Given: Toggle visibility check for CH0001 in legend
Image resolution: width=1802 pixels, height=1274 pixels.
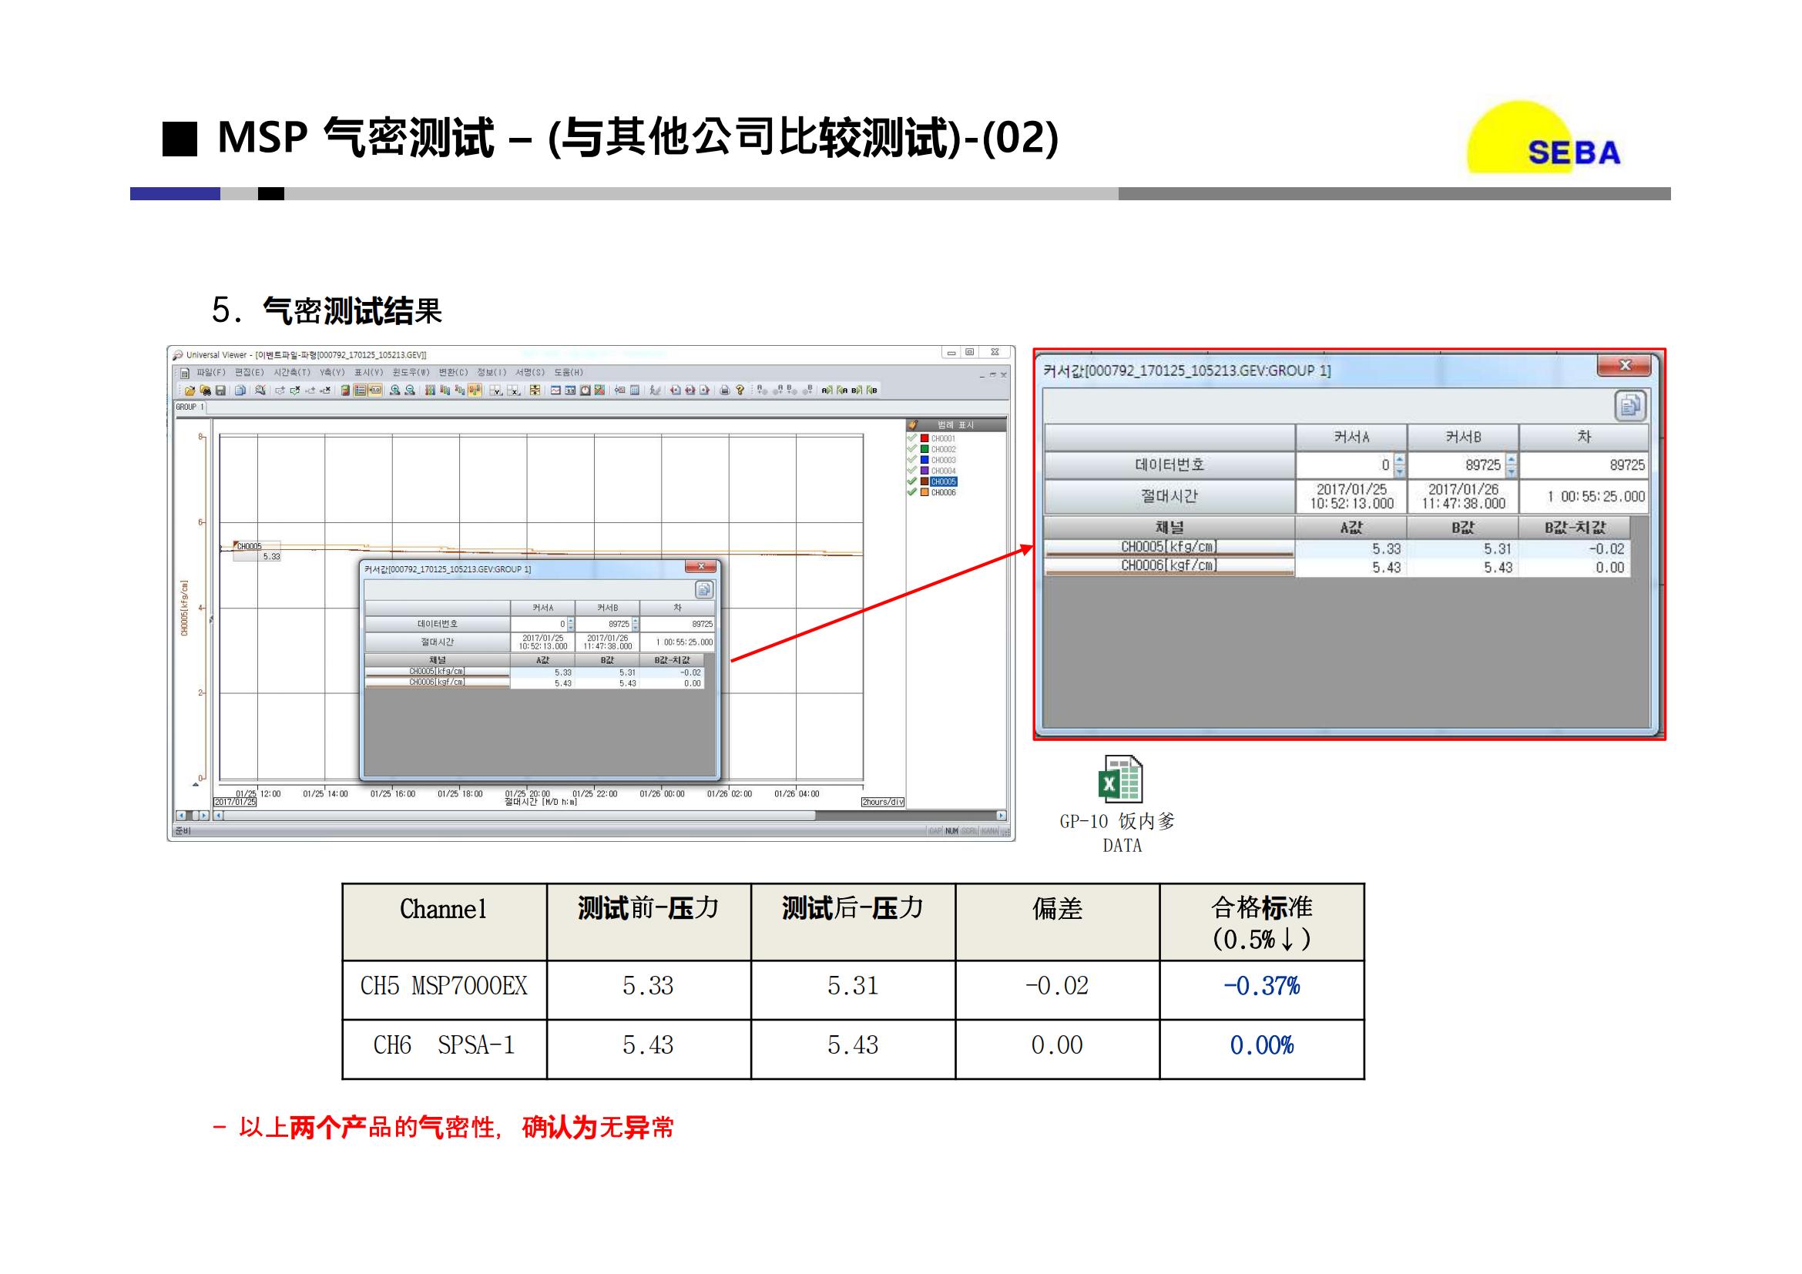Looking at the screenshot, I should pos(912,438).
